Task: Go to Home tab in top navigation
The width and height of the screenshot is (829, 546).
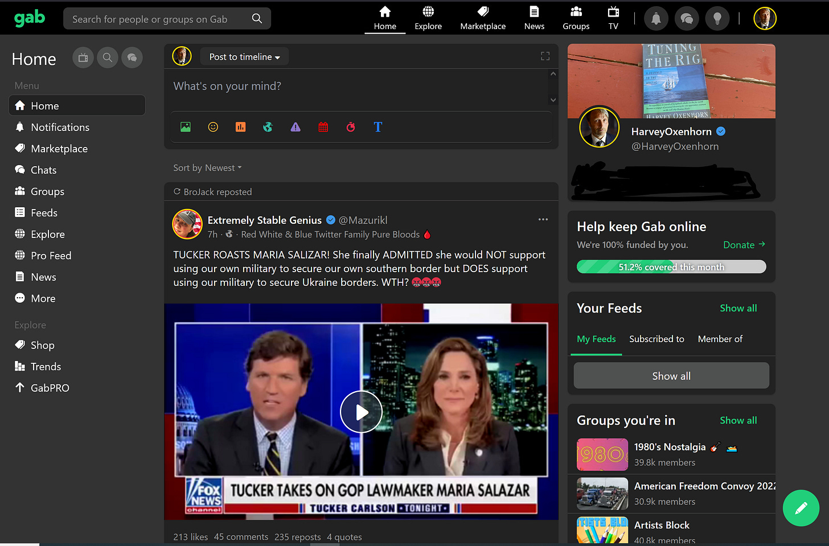Action: coord(385,18)
